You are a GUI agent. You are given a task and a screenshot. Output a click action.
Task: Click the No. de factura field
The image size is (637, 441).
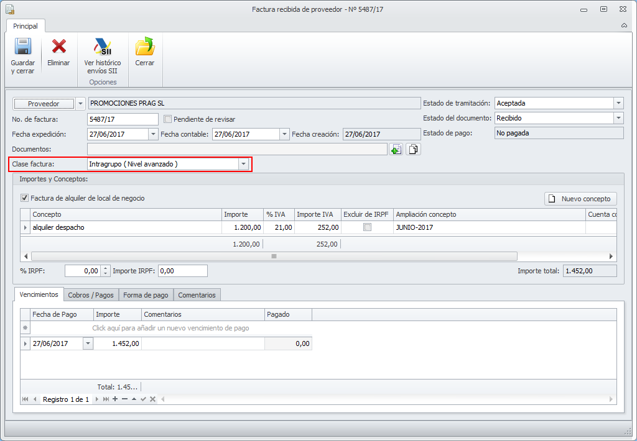[123, 119]
